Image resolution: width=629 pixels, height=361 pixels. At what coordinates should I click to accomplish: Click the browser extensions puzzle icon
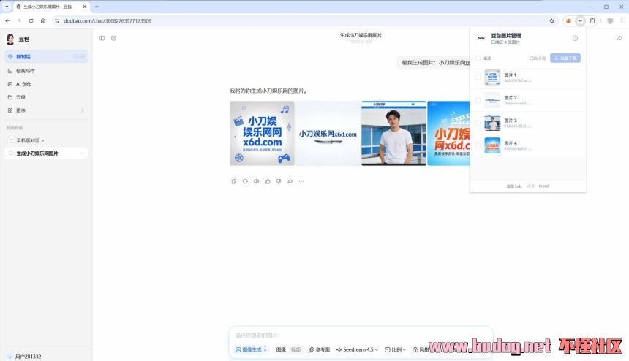tap(592, 21)
